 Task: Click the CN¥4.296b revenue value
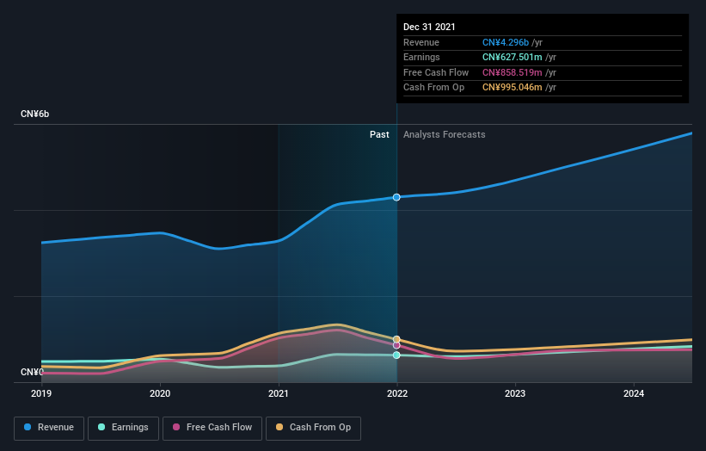pos(506,42)
